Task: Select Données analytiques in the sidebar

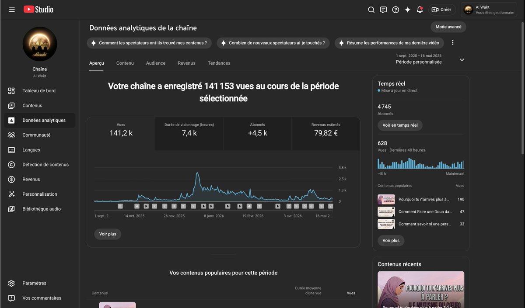Action: (x=40, y=121)
